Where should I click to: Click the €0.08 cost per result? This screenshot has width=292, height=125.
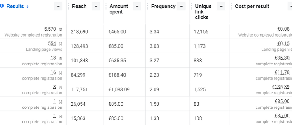pyautogui.click(x=283, y=29)
